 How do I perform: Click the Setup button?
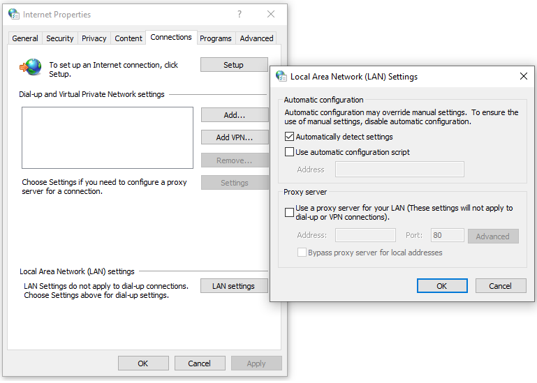[234, 65]
